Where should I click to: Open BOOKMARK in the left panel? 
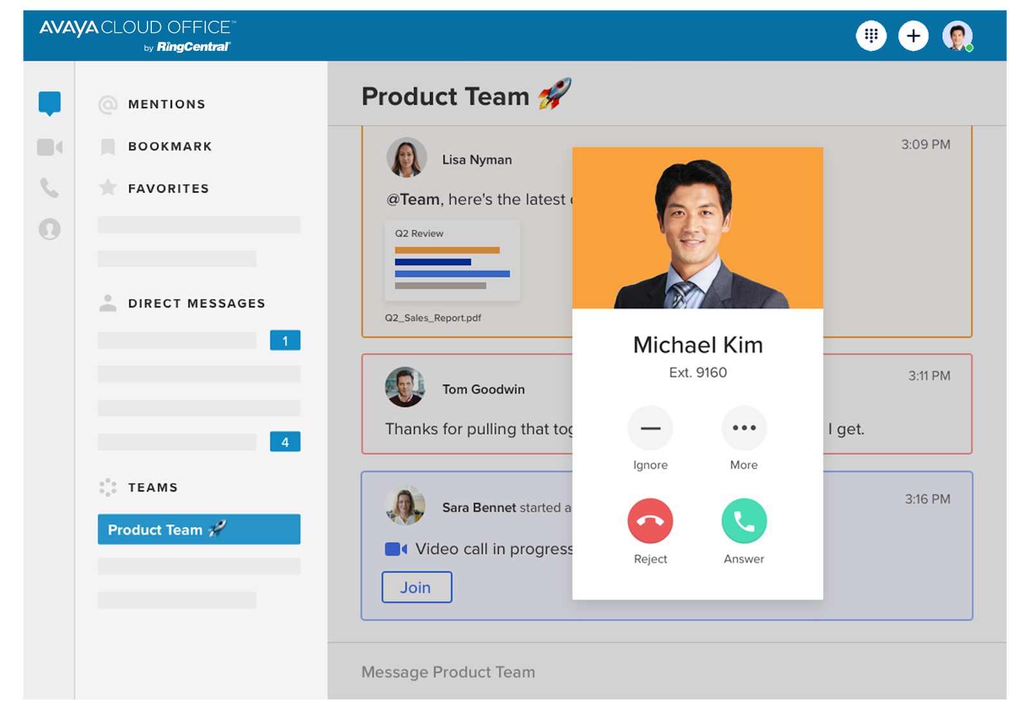pyautogui.click(x=170, y=147)
